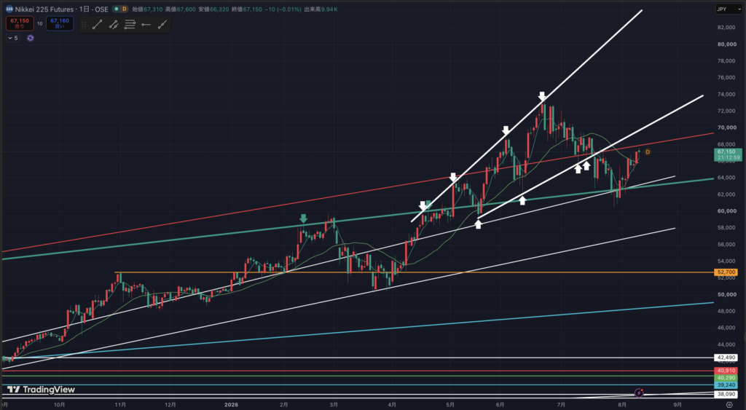This screenshot has width=746, height=410.
Task: Click the 2月 time axis label
Action: (x=284, y=405)
